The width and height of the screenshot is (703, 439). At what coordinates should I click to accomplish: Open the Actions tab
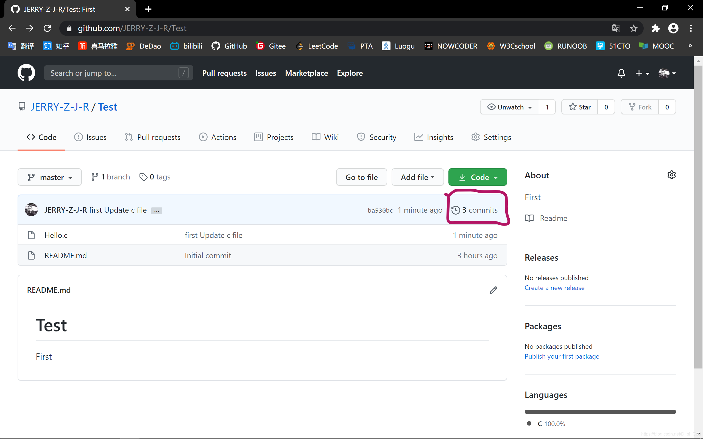(x=217, y=137)
